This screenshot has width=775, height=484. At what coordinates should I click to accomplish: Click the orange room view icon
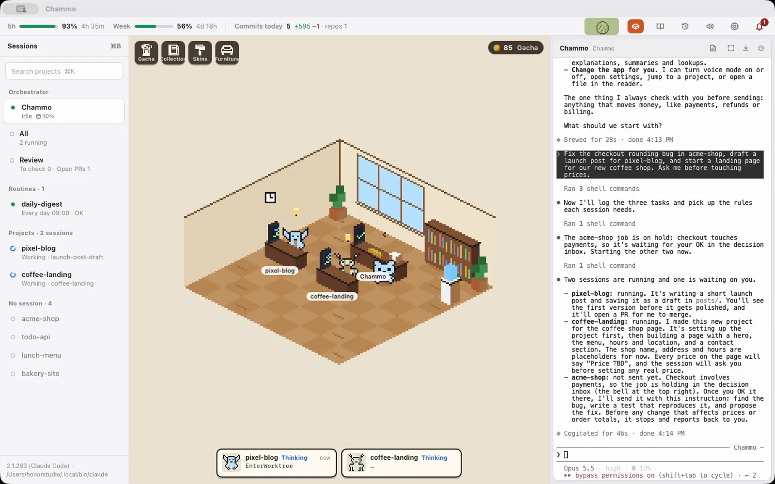tap(635, 27)
